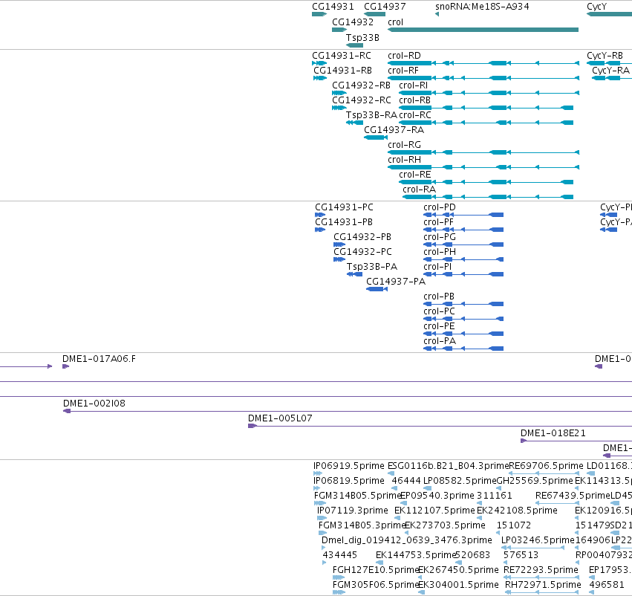Click the CycY-RA transcript label

coord(610,70)
